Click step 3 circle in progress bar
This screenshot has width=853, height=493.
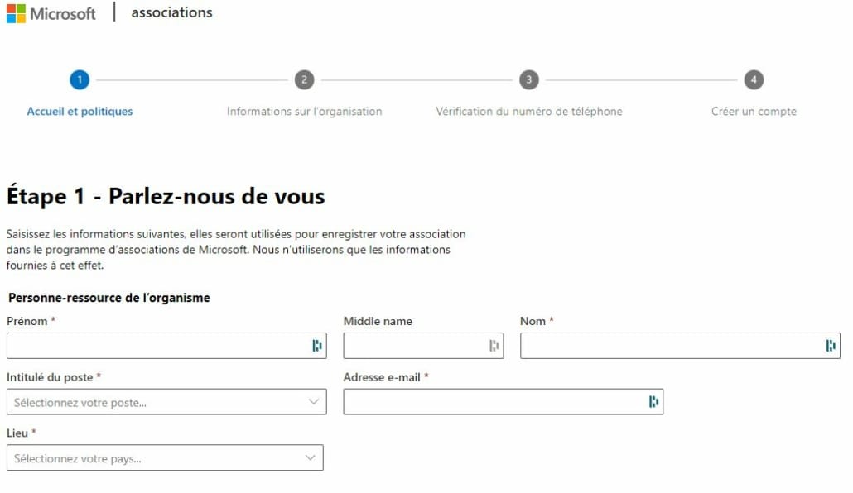point(528,79)
